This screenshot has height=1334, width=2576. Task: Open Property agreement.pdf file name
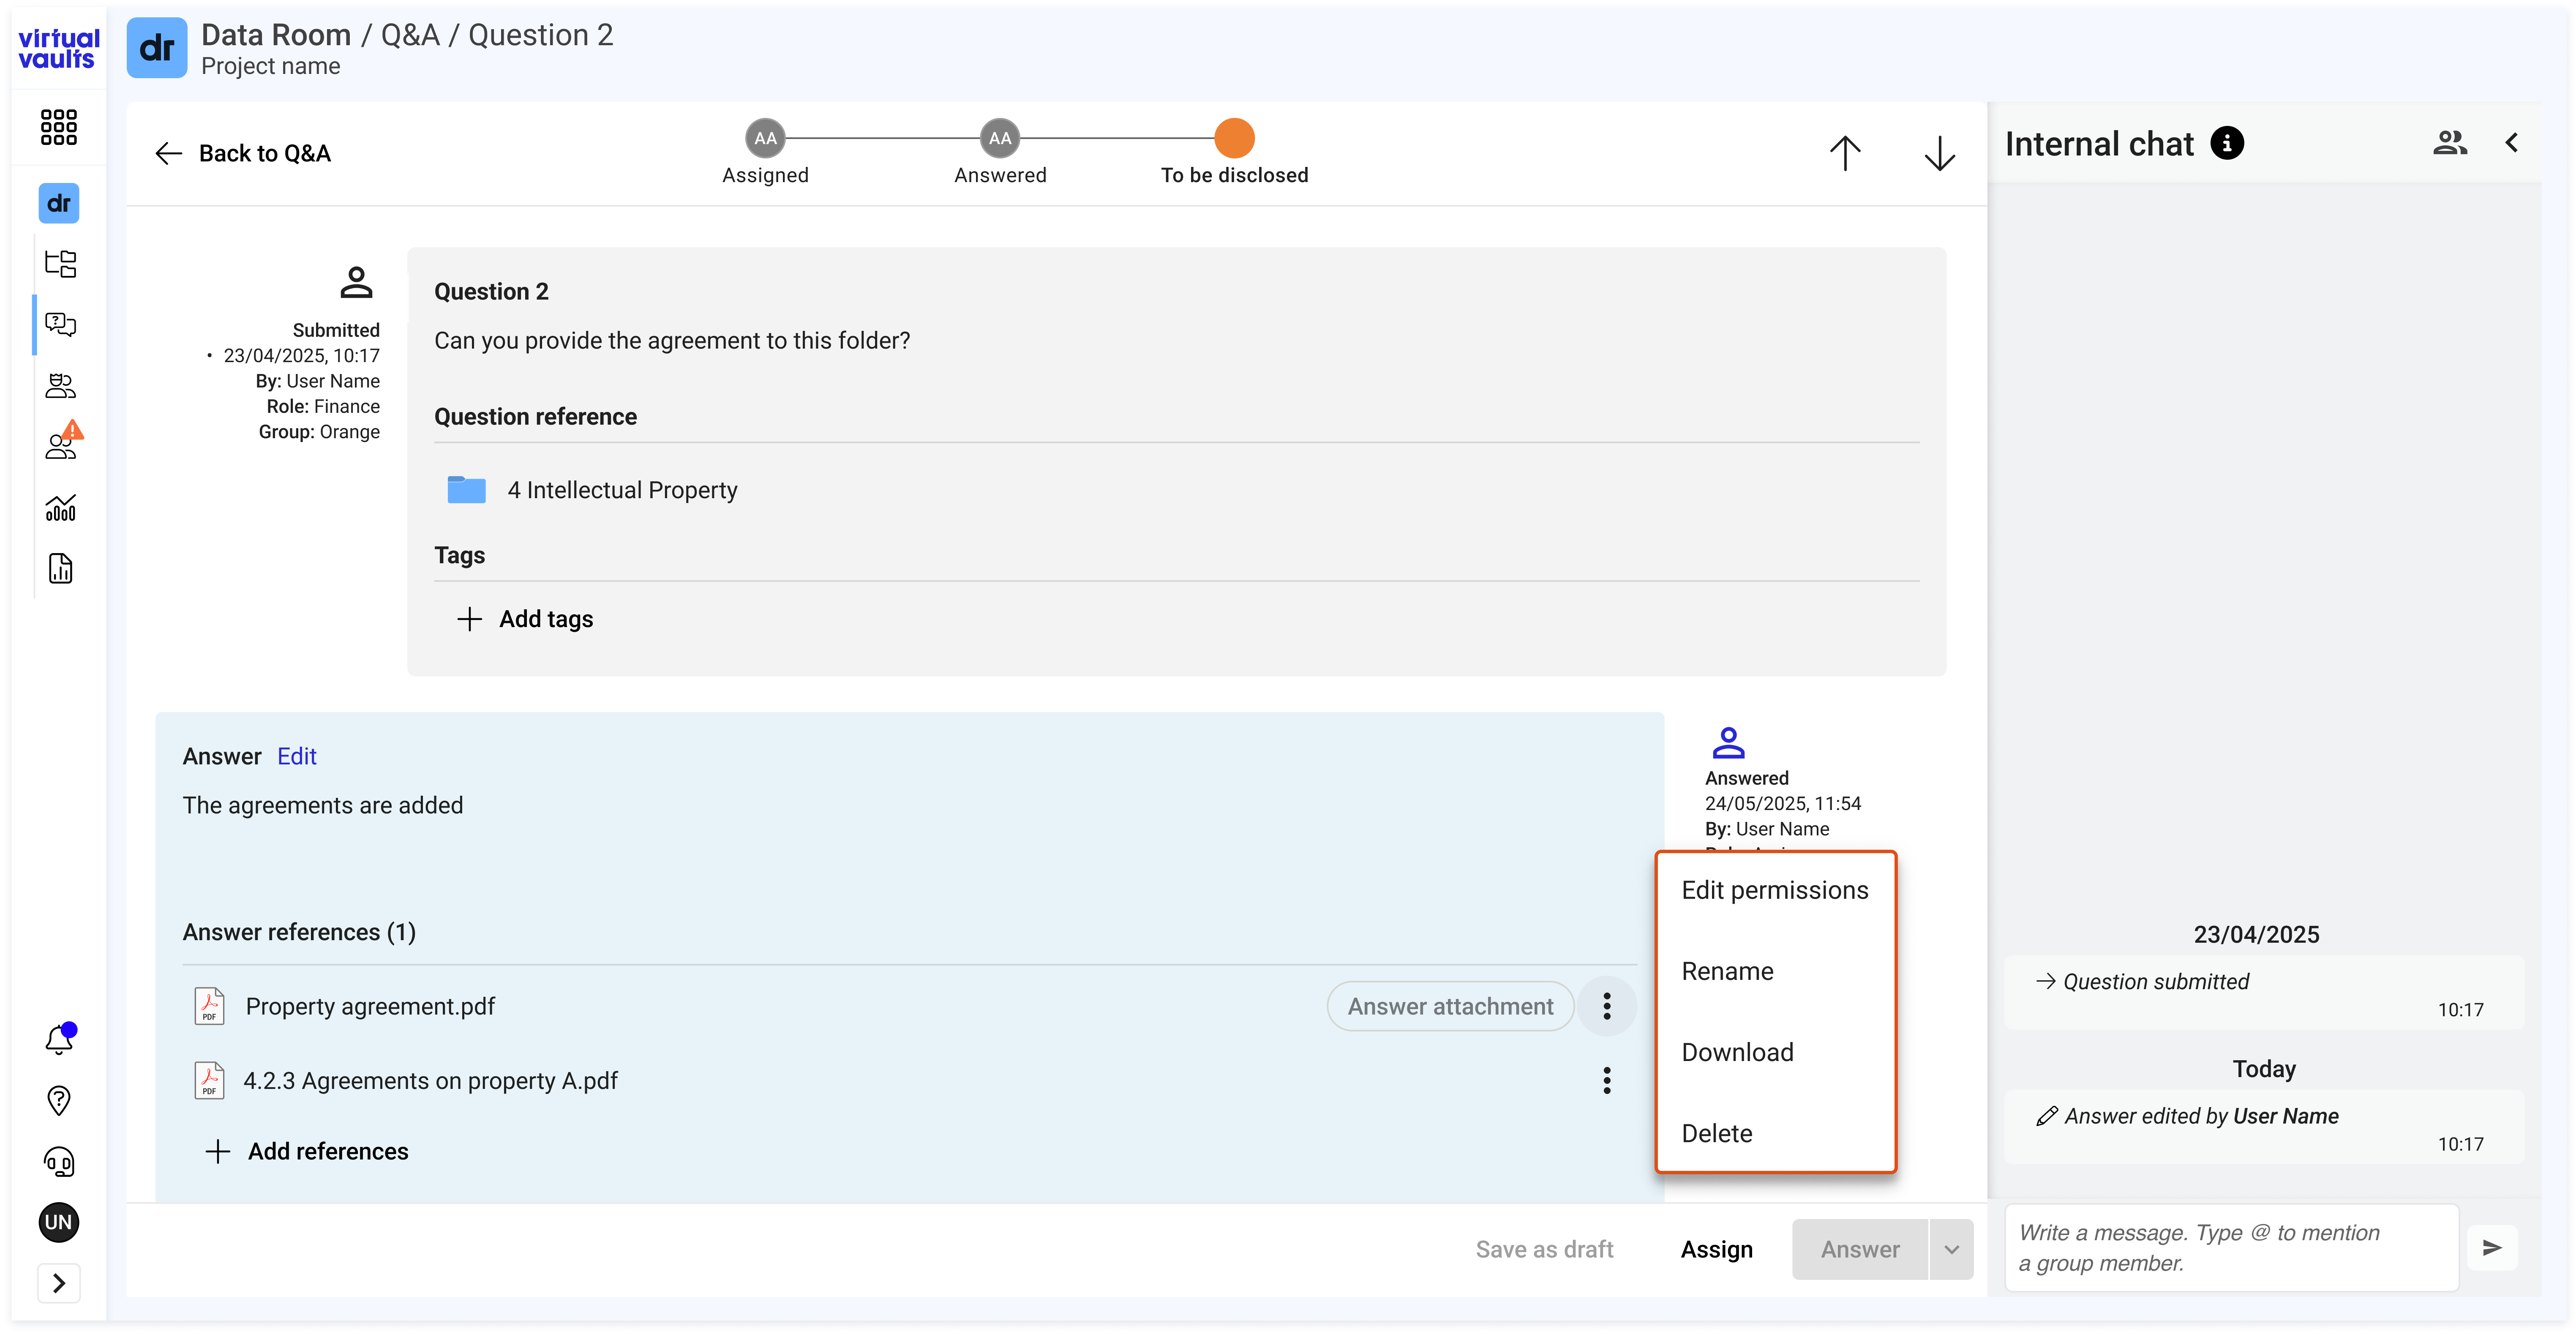click(370, 1006)
